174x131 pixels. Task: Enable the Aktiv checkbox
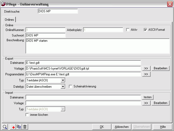(128, 30)
